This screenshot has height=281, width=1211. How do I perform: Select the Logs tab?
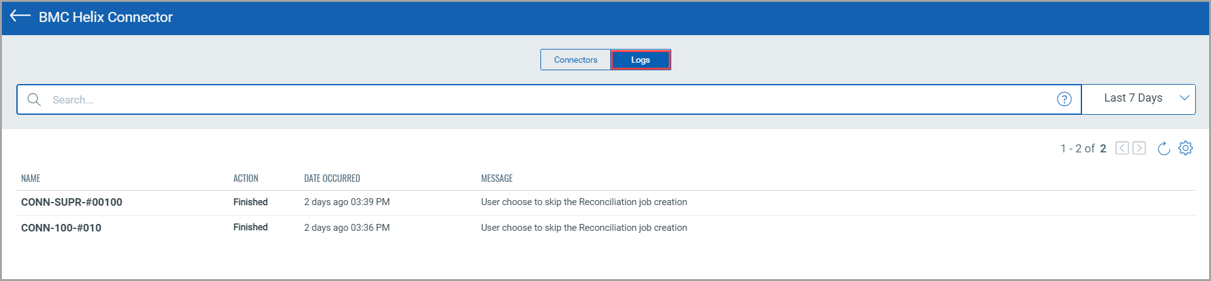click(640, 60)
